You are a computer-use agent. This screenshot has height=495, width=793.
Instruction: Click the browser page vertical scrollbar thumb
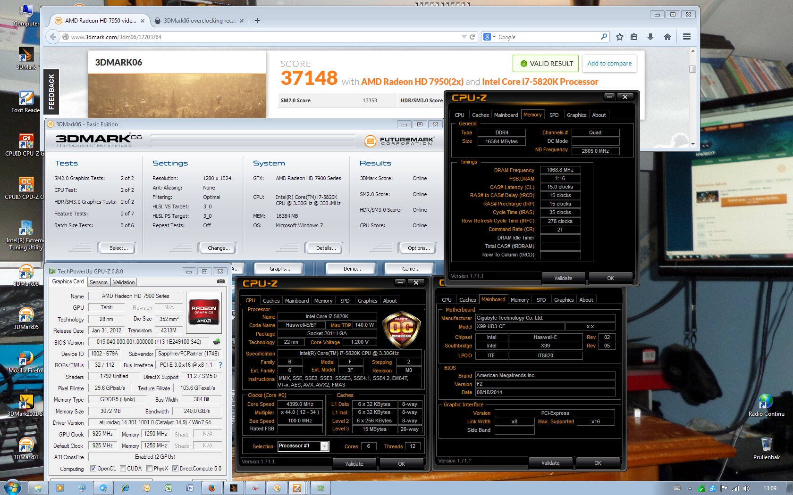pyautogui.click(x=692, y=69)
